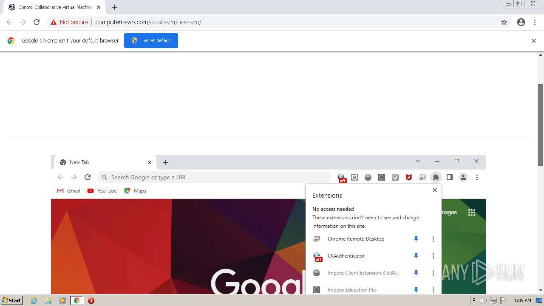Image resolution: width=544 pixels, height=306 pixels.
Task: Reload the outer computernewb page
Action: [37, 22]
